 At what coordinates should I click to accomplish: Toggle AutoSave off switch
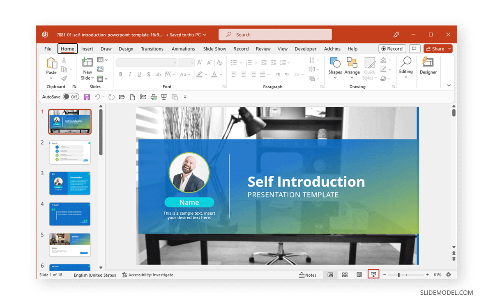71,96
